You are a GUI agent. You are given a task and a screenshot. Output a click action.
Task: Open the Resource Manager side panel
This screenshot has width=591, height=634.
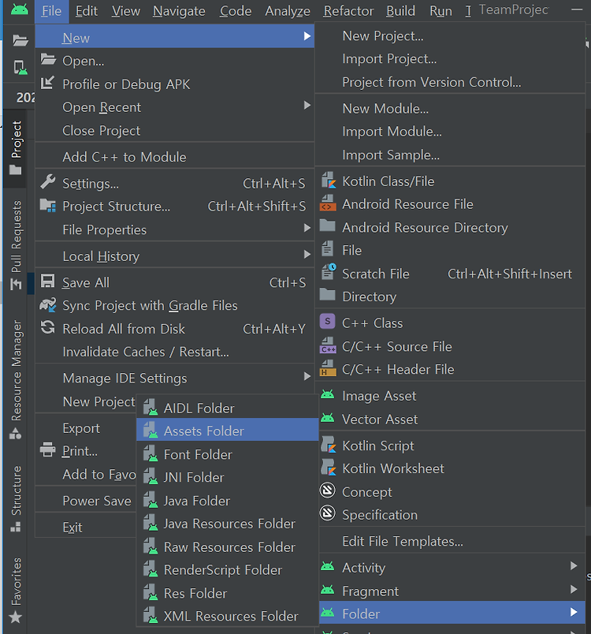click(17, 379)
